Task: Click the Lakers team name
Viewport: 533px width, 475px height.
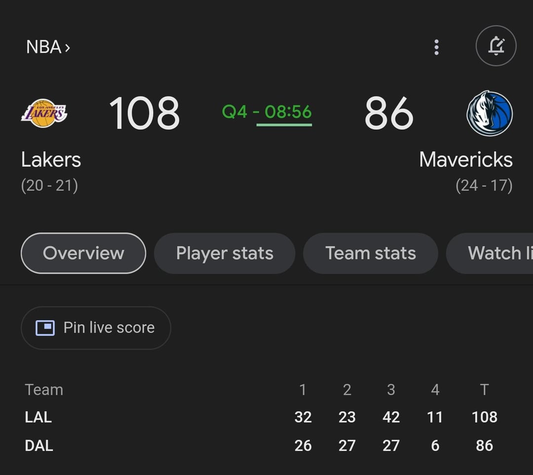Action: (x=51, y=159)
